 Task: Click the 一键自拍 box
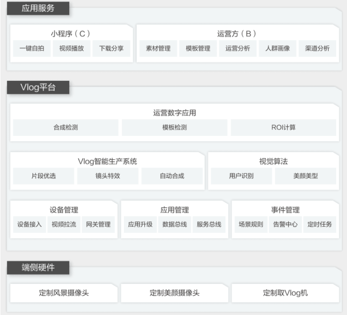tap(32, 48)
